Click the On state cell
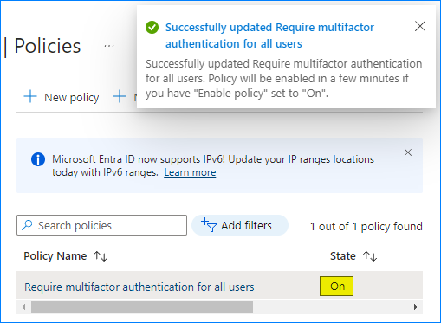441x323 pixels. click(x=336, y=286)
